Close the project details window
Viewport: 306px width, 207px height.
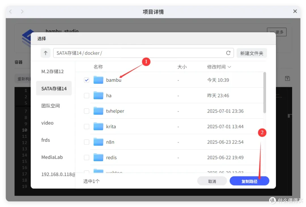click(x=295, y=11)
